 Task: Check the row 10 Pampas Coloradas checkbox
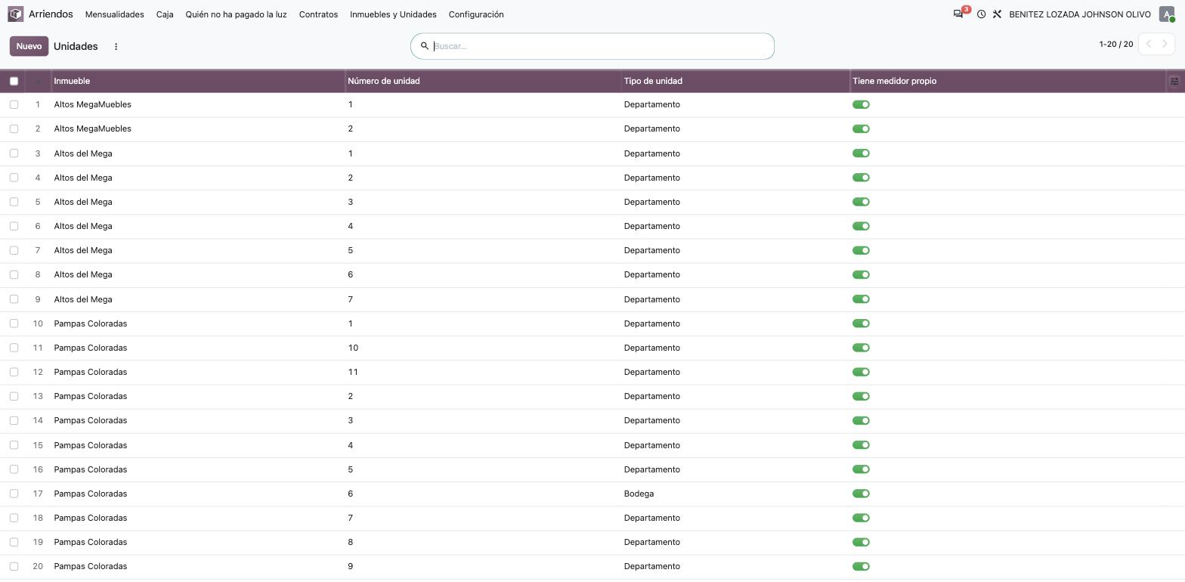[14, 324]
